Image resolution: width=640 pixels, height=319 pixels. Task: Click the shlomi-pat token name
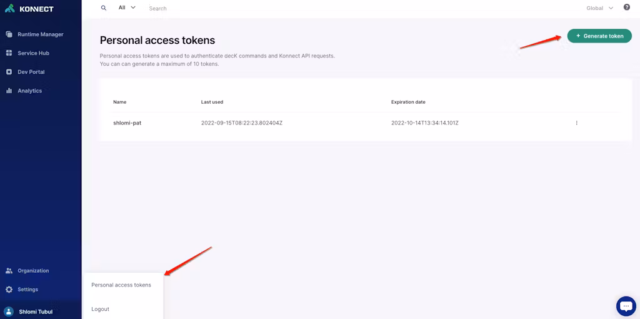click(127, 123)
